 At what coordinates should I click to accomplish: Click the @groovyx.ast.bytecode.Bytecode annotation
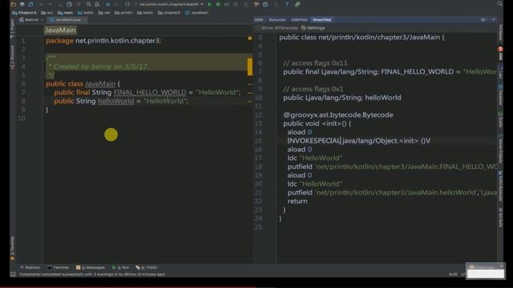tap(338, 115)
